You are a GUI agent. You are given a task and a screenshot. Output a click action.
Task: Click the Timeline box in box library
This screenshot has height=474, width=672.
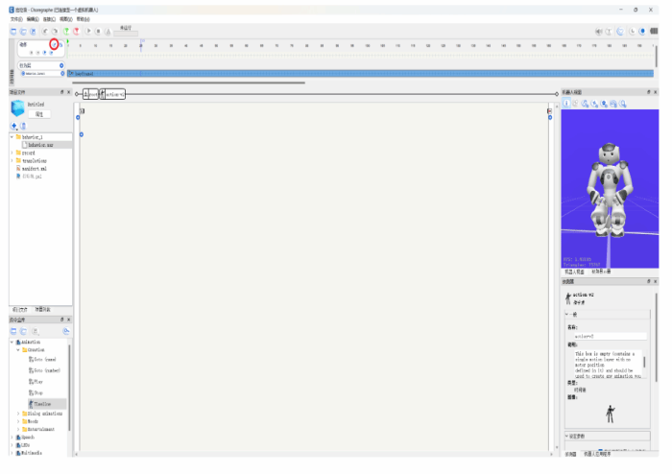point(42,404)
